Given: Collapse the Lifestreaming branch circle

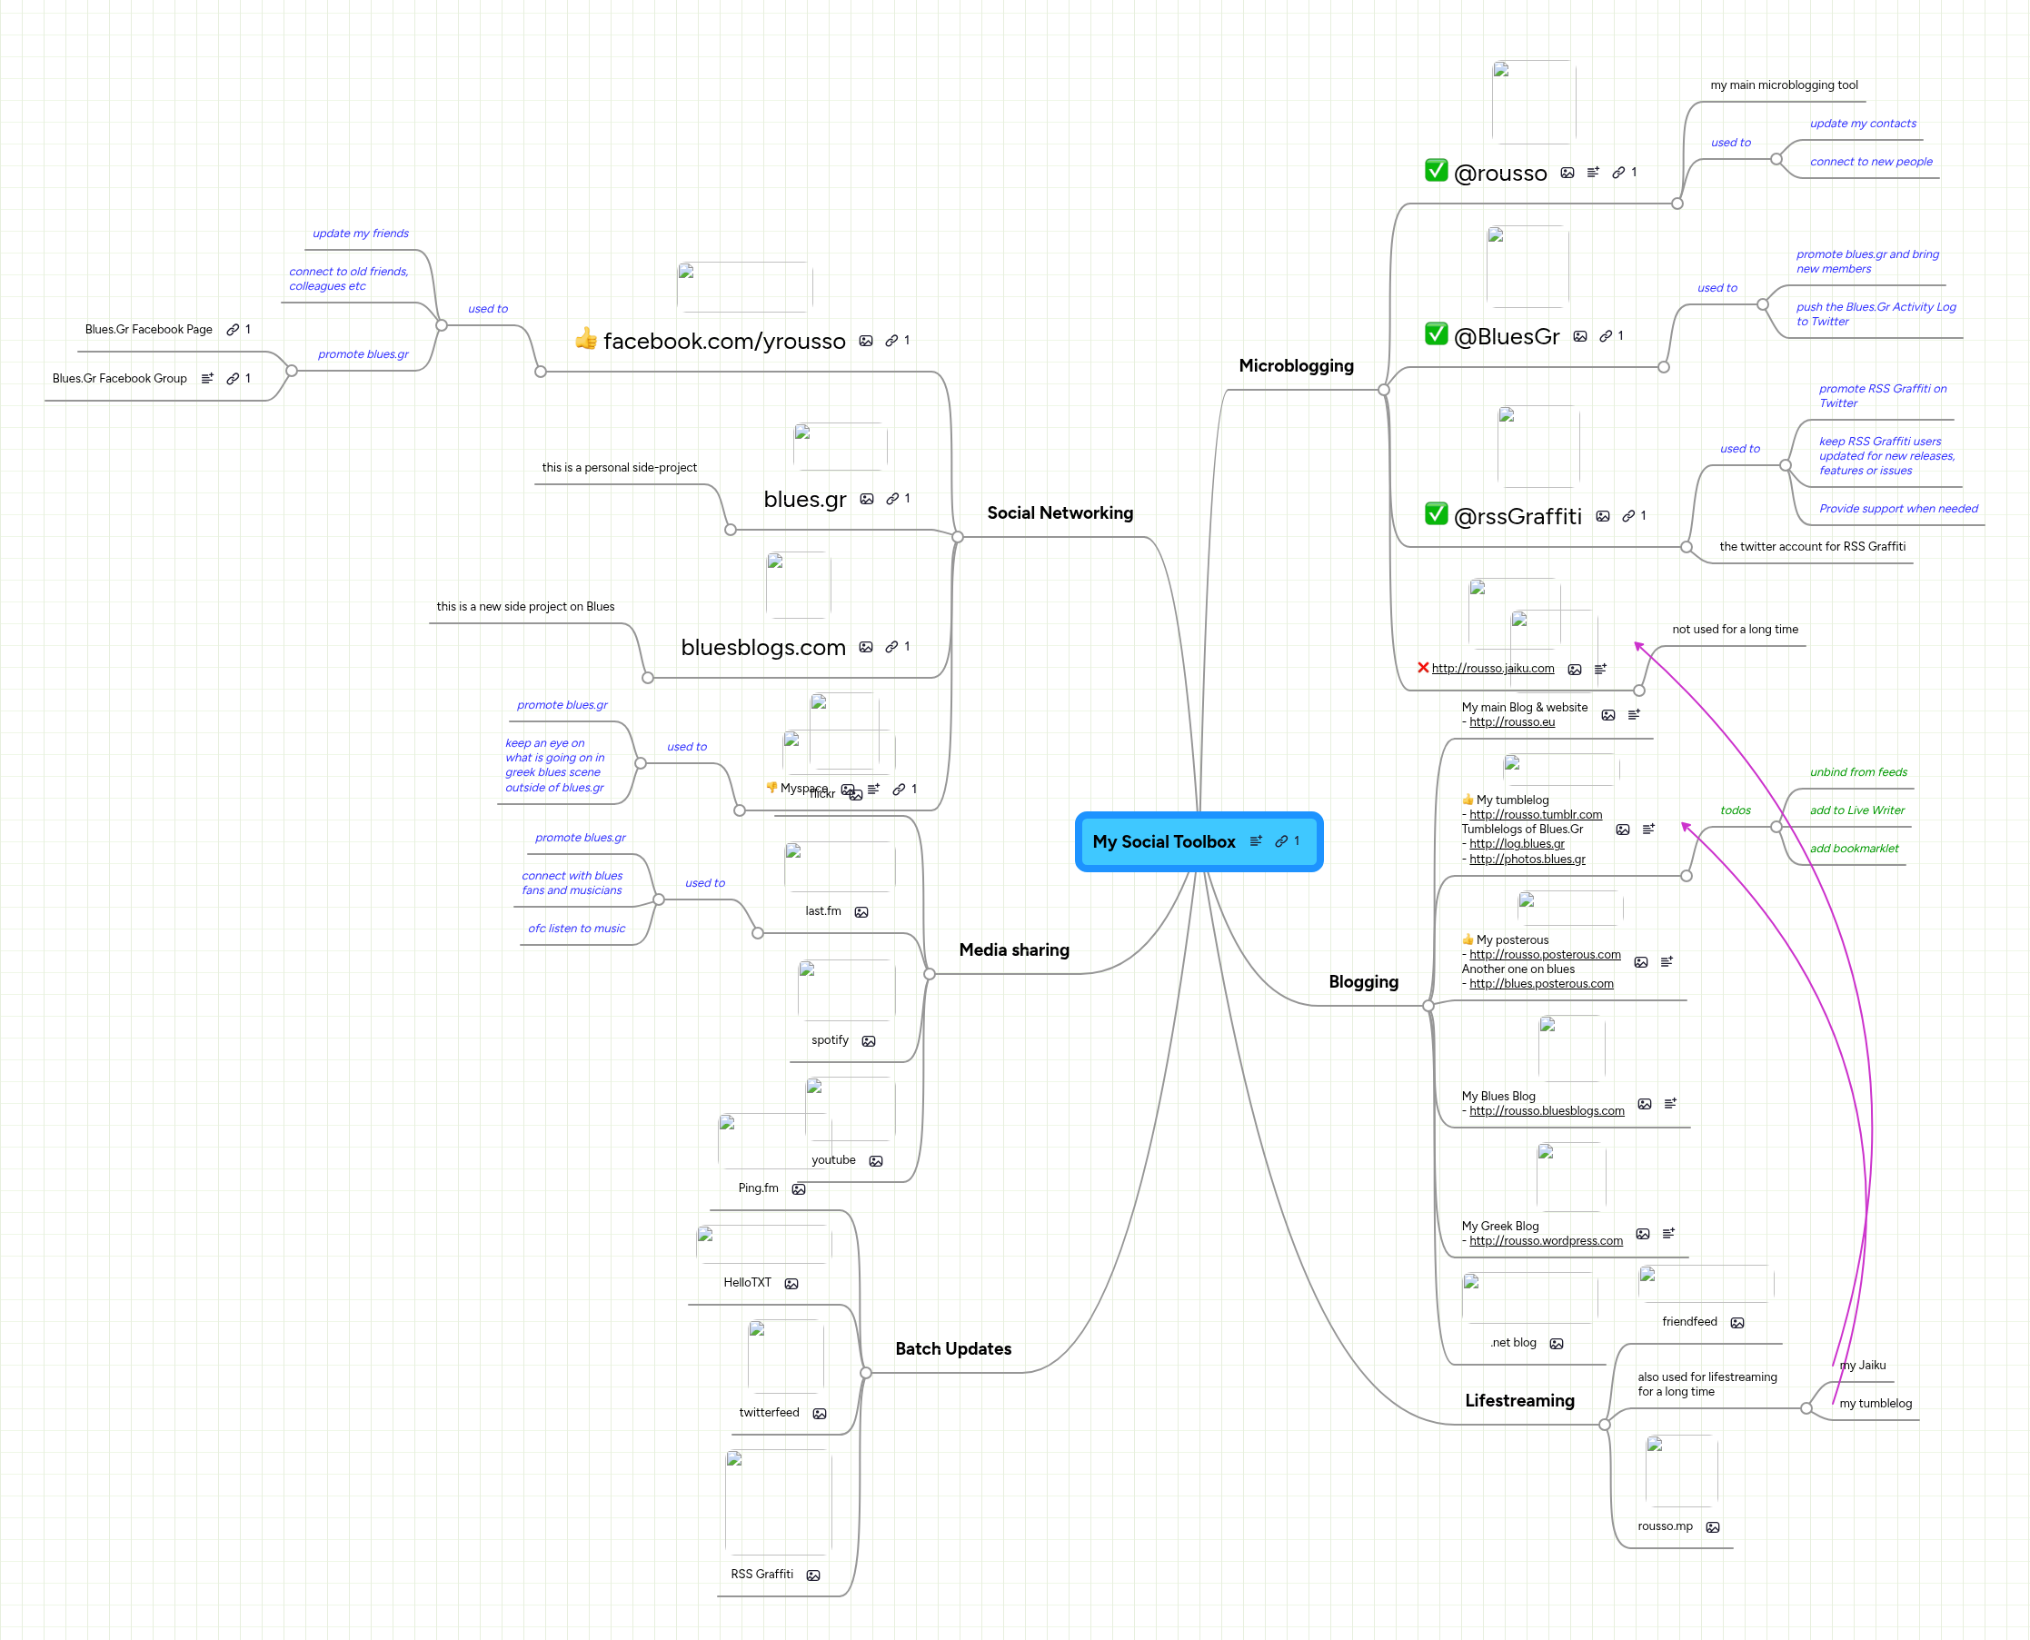Looking at the screenshot, I should click(1604, 1425).
